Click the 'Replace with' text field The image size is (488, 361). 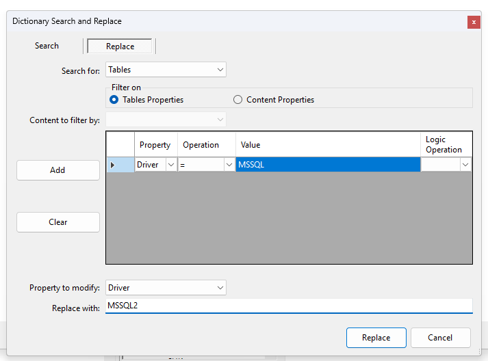click(288, 306)
